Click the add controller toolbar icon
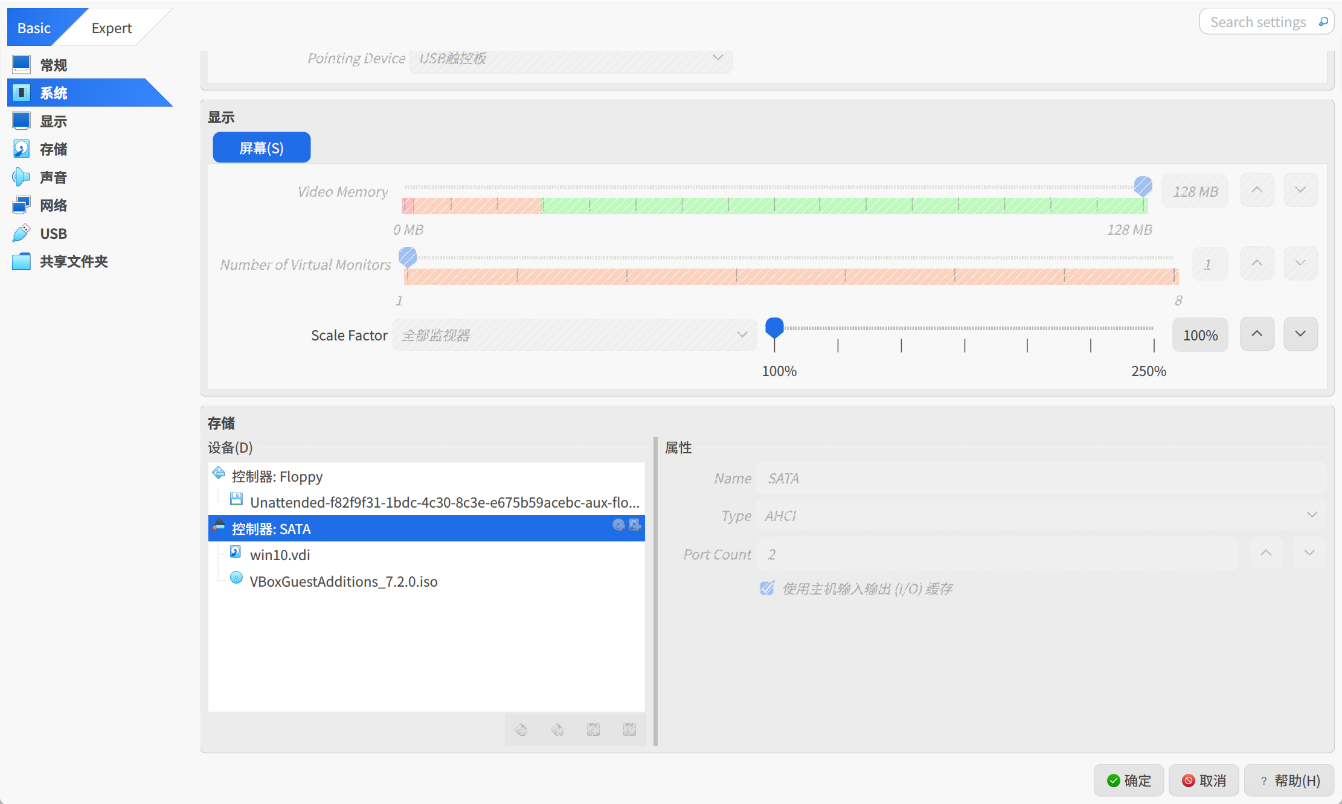 point(521,730)
